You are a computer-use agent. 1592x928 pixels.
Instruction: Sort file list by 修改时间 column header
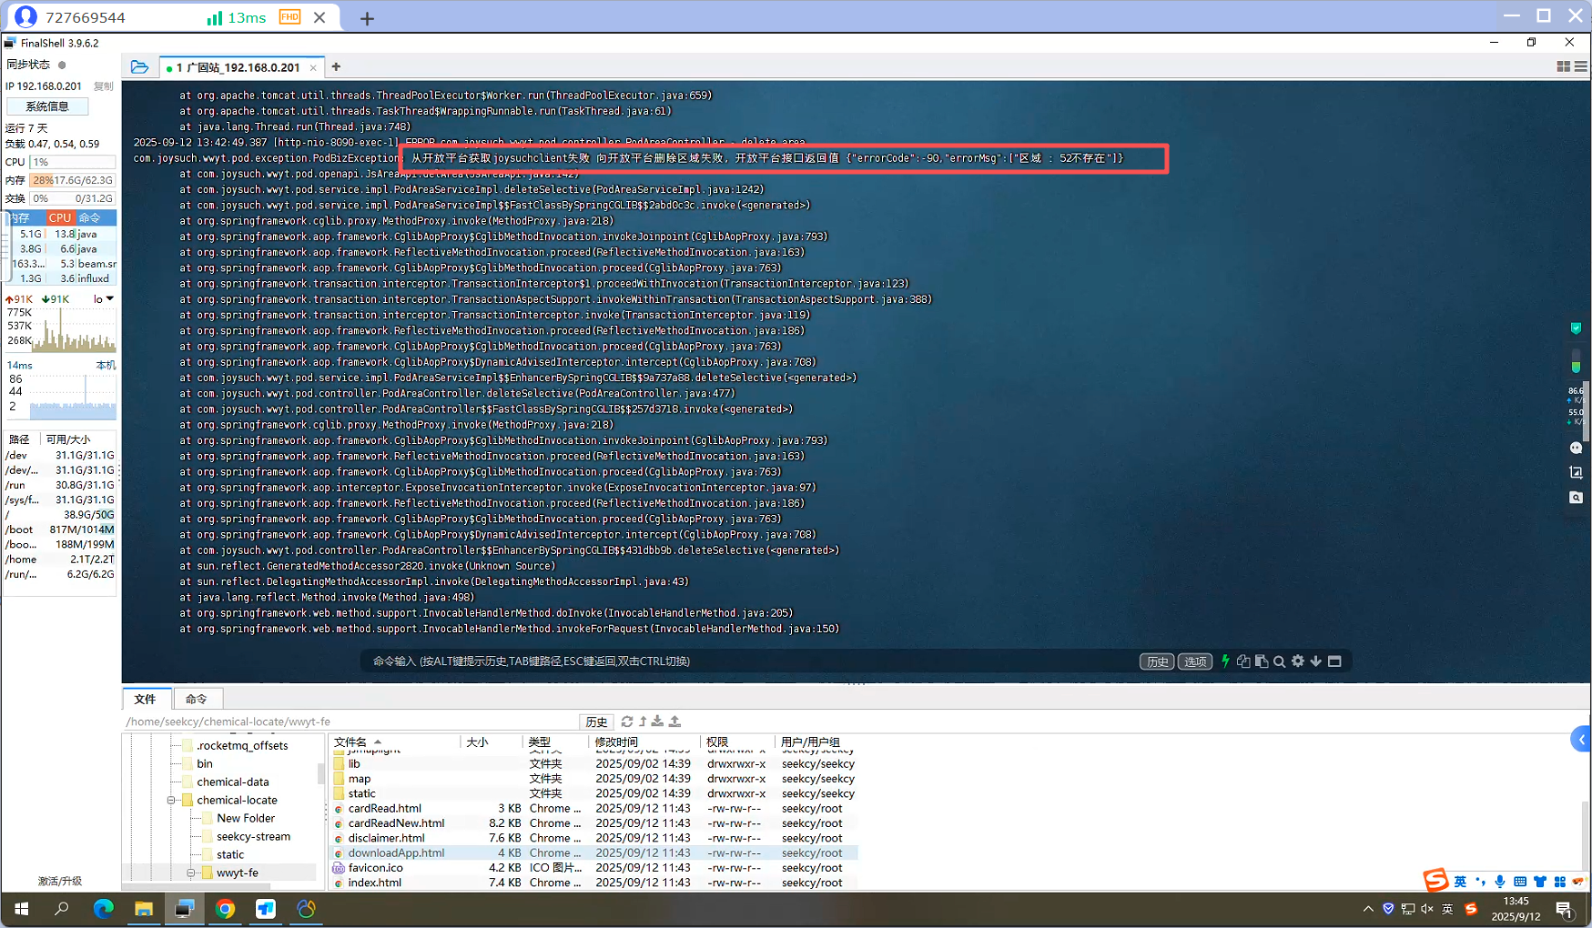pos(644,742)
